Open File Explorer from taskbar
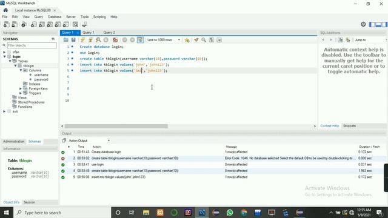This screenshot has height=218, width=388. (x=146, y=213)
